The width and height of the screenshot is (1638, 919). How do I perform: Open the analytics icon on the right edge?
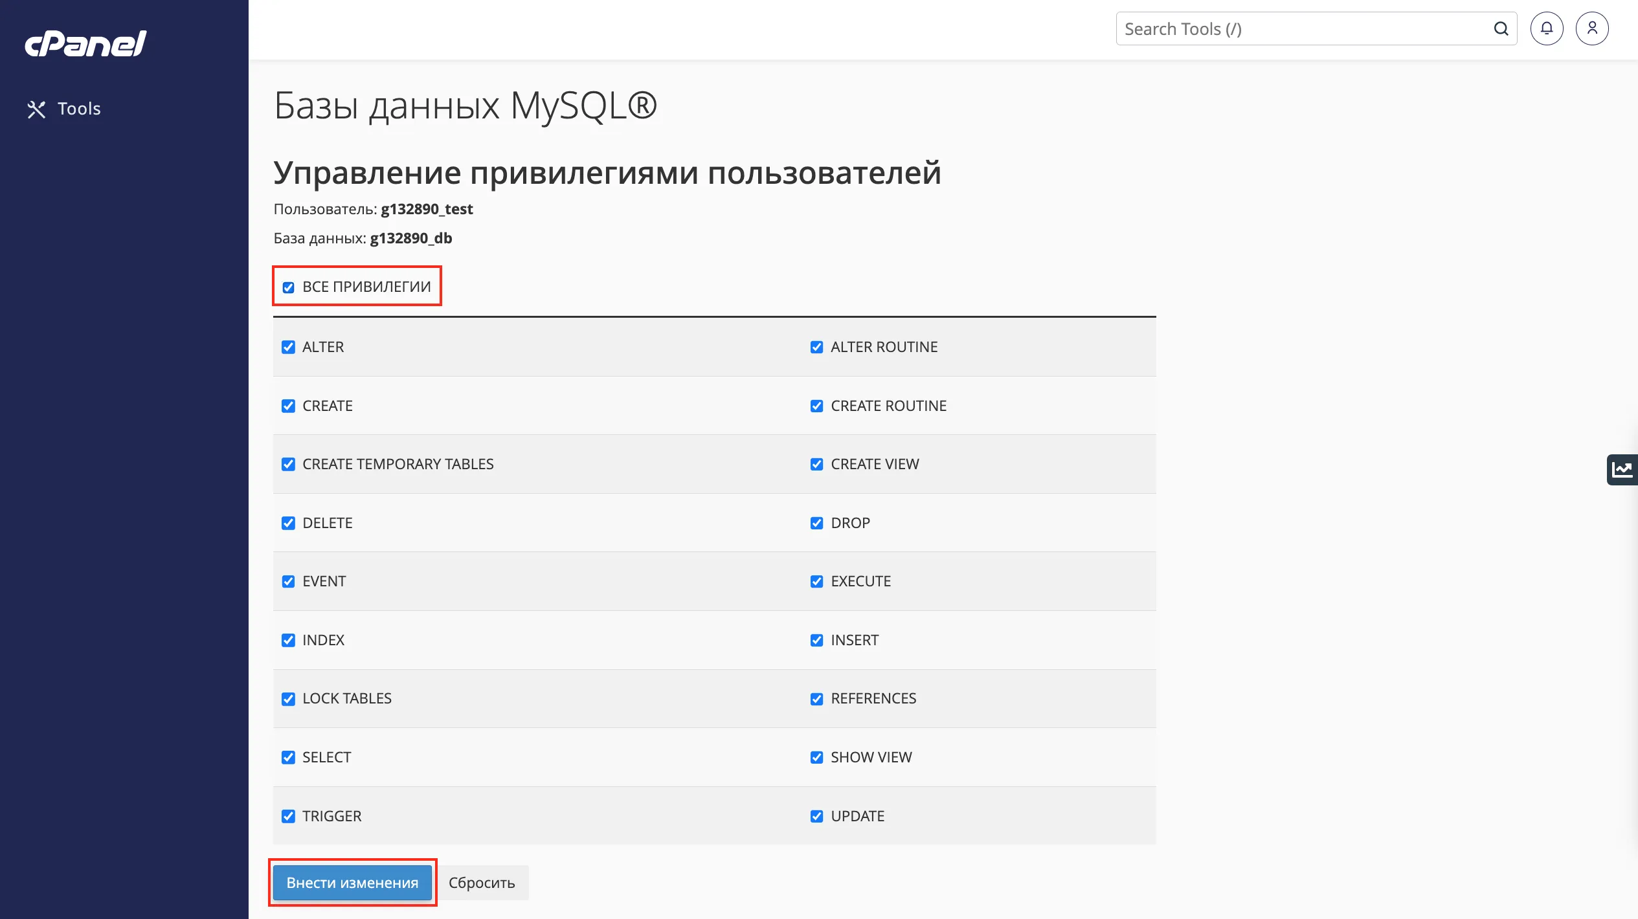tap(1623, 469)
